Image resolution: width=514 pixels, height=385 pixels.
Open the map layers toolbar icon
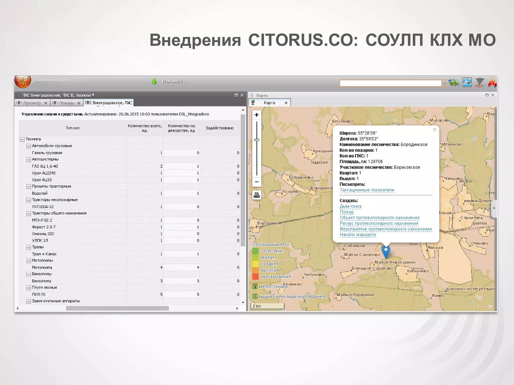(x=454, y=82)
